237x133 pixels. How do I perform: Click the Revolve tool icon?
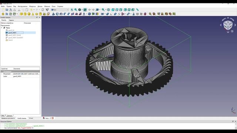tap(57, 14)
